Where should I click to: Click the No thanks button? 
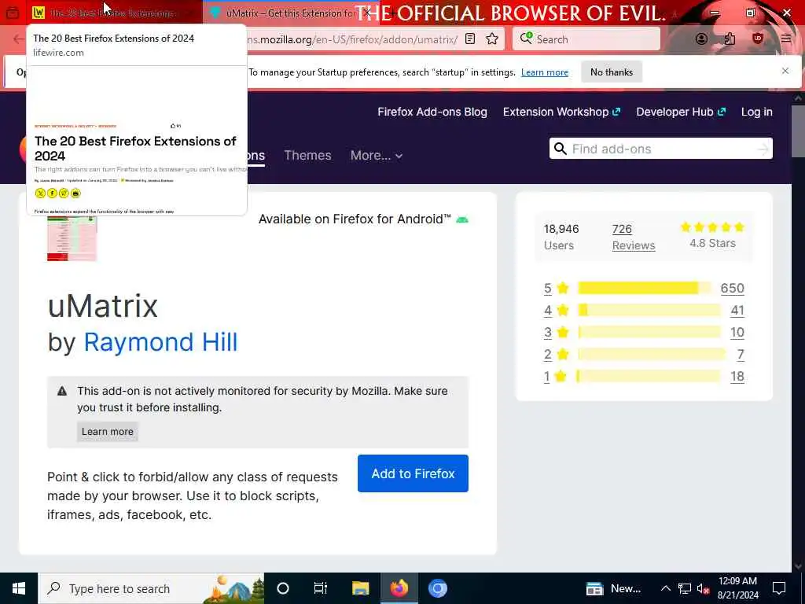[x=612, y=72]
